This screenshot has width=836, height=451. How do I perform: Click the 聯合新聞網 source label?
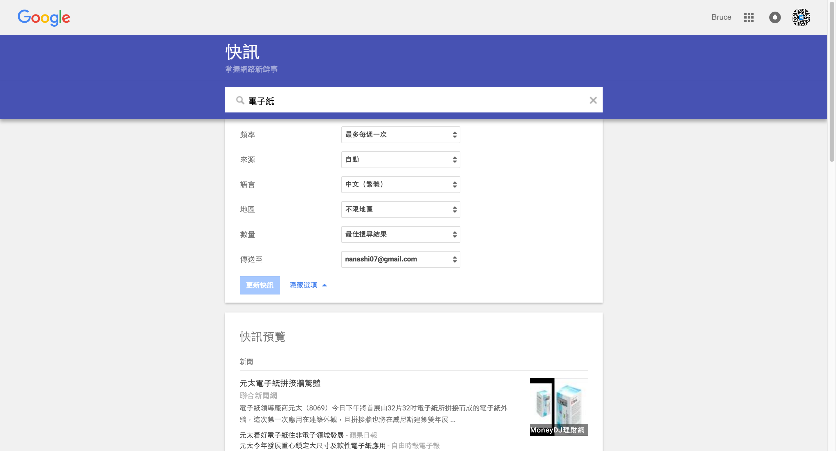click(258, 396)
